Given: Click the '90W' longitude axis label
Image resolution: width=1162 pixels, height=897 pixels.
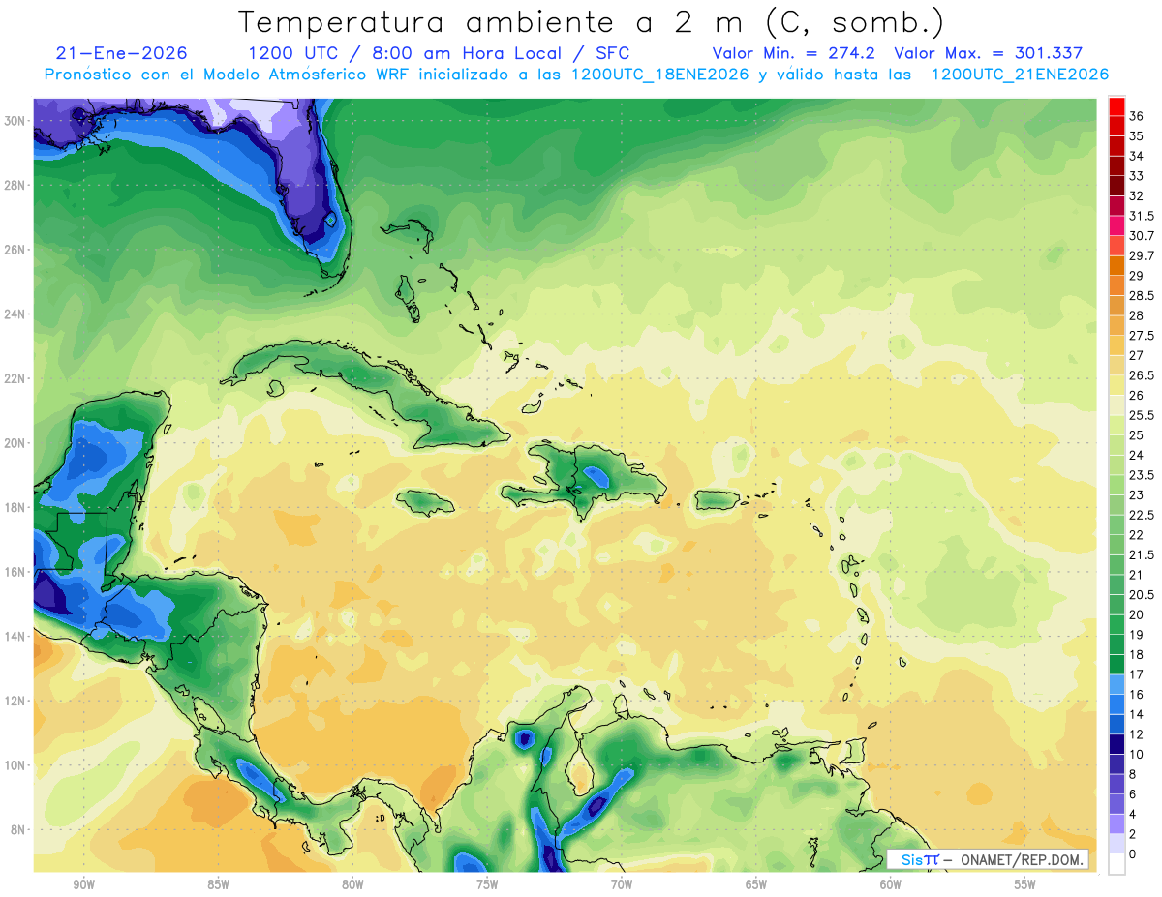Looking at the screenshot, I should click(x=83, y=884).
